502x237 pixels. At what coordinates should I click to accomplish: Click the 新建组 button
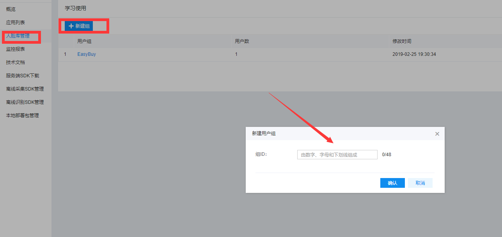coord(79,26)
